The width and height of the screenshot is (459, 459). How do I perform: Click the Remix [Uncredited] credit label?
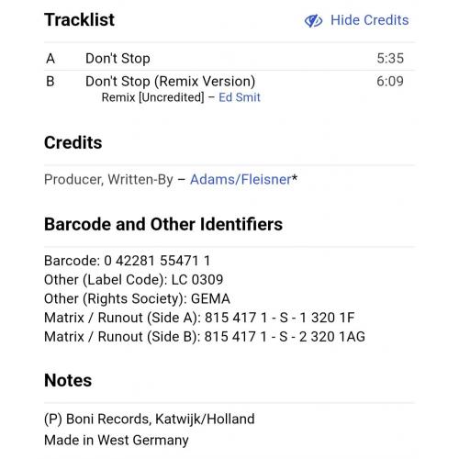(152, 97)
